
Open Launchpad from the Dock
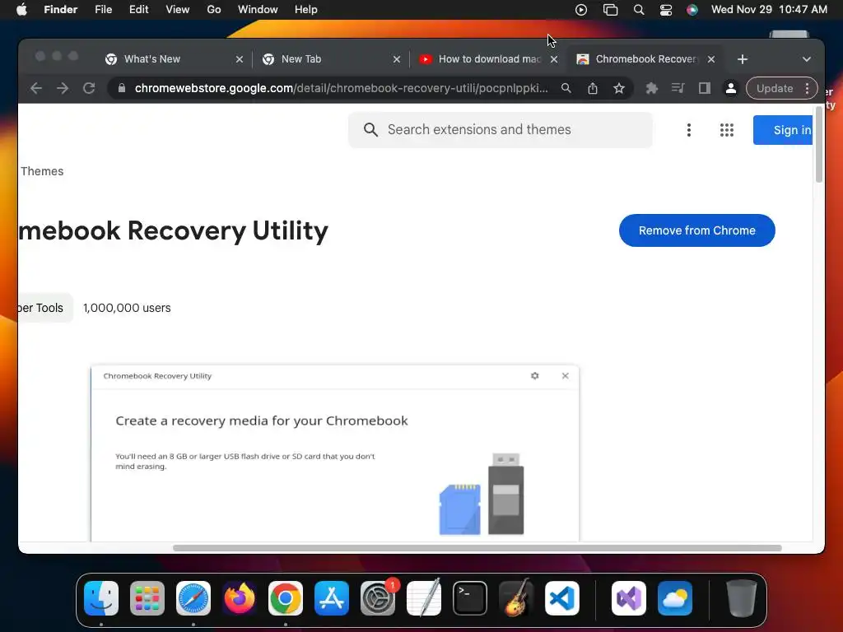(x=147, y=598)
